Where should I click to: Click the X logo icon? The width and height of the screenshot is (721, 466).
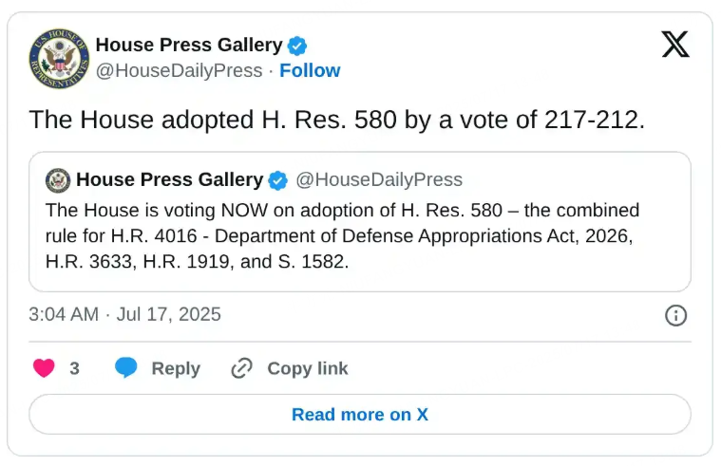tap(675, 44)
